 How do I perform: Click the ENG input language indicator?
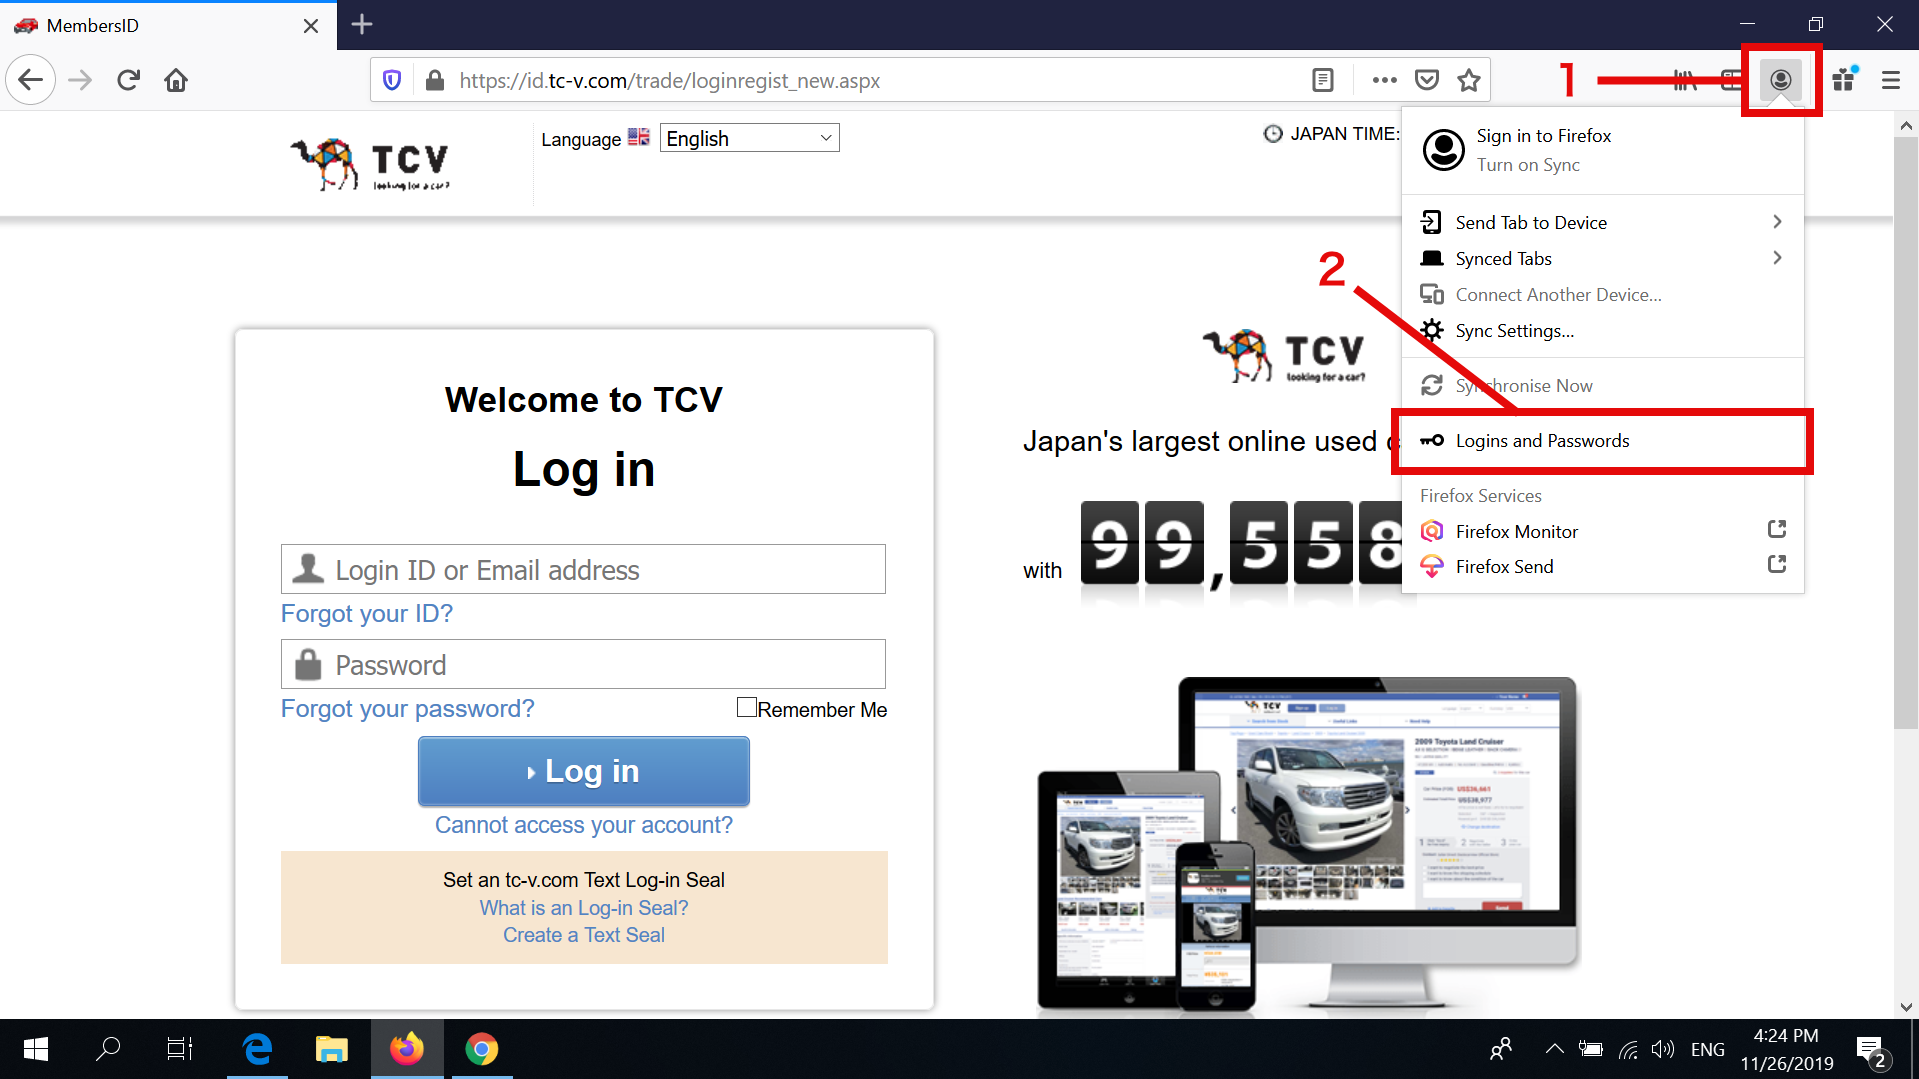click(1708, 1049)
